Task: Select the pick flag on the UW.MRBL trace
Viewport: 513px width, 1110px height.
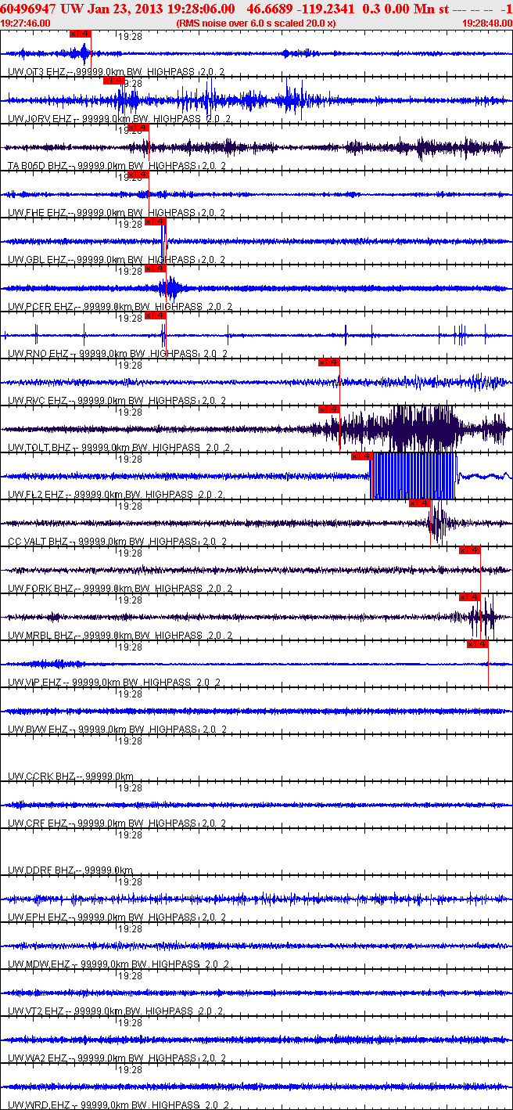Action: pos(470,597)
